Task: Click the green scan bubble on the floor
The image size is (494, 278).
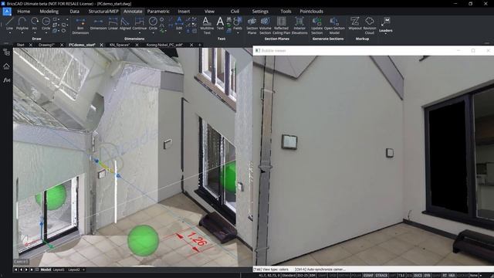Action: tap(143, 240)
